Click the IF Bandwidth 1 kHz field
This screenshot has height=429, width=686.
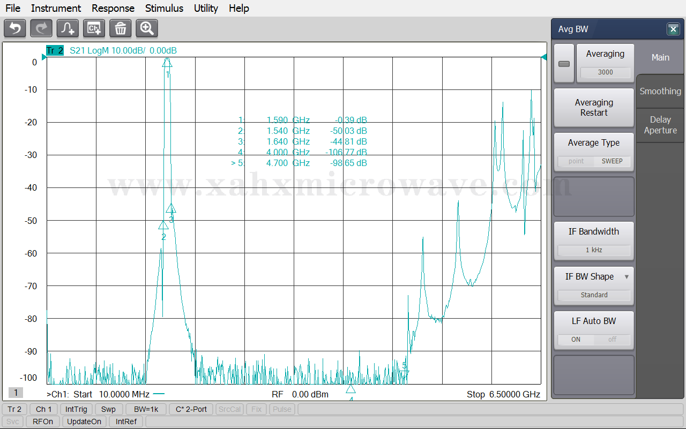(594, 250)
